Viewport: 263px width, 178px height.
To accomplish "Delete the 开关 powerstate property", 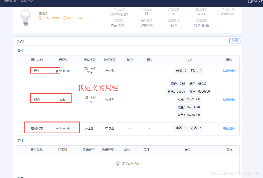I will click(232, 71).
